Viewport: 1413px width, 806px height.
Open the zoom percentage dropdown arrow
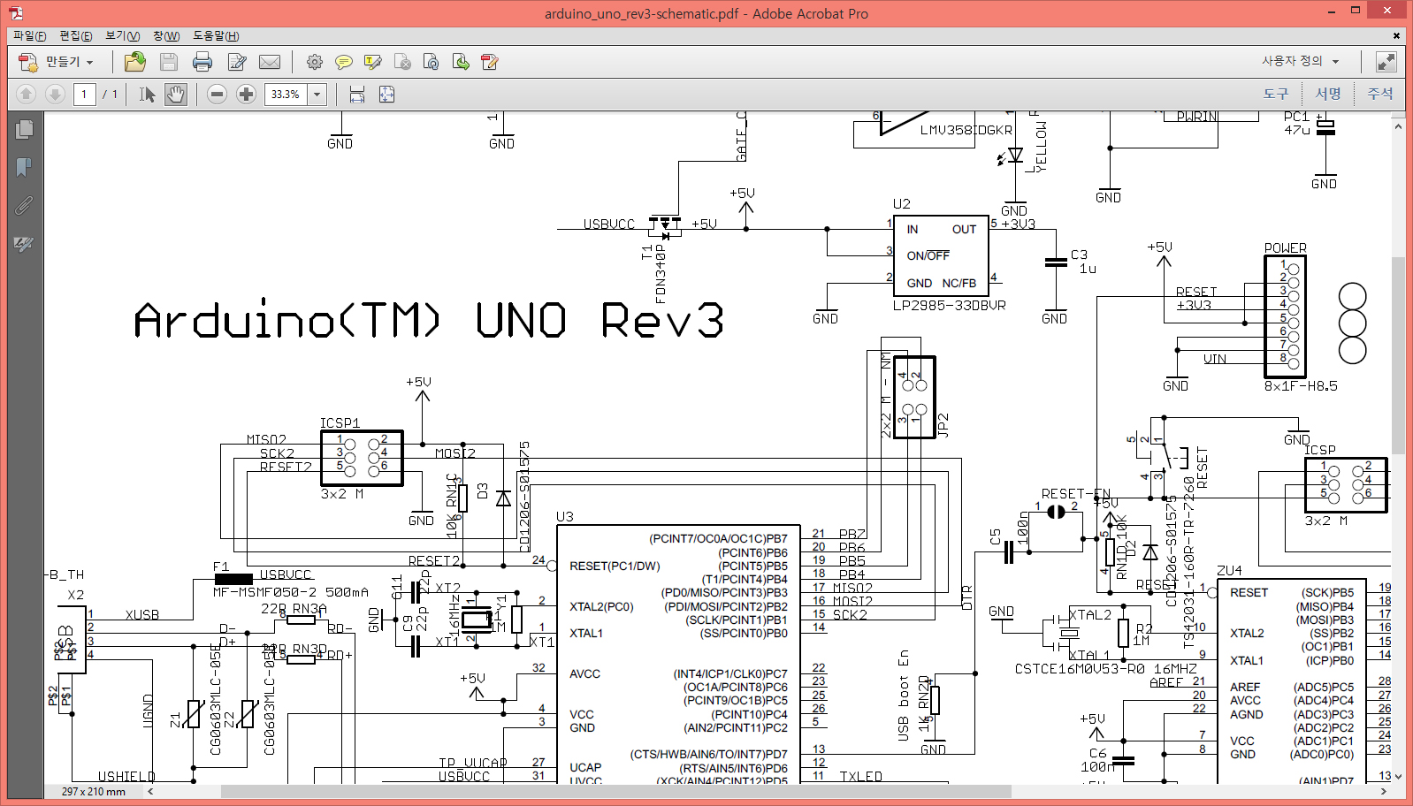317,95
